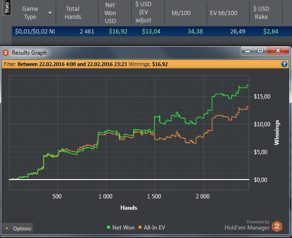This screenshot has height=238, width=292.
Task: Click the Hold'em Manager 2 orange hexagon logo
Action: pos(277,226)
